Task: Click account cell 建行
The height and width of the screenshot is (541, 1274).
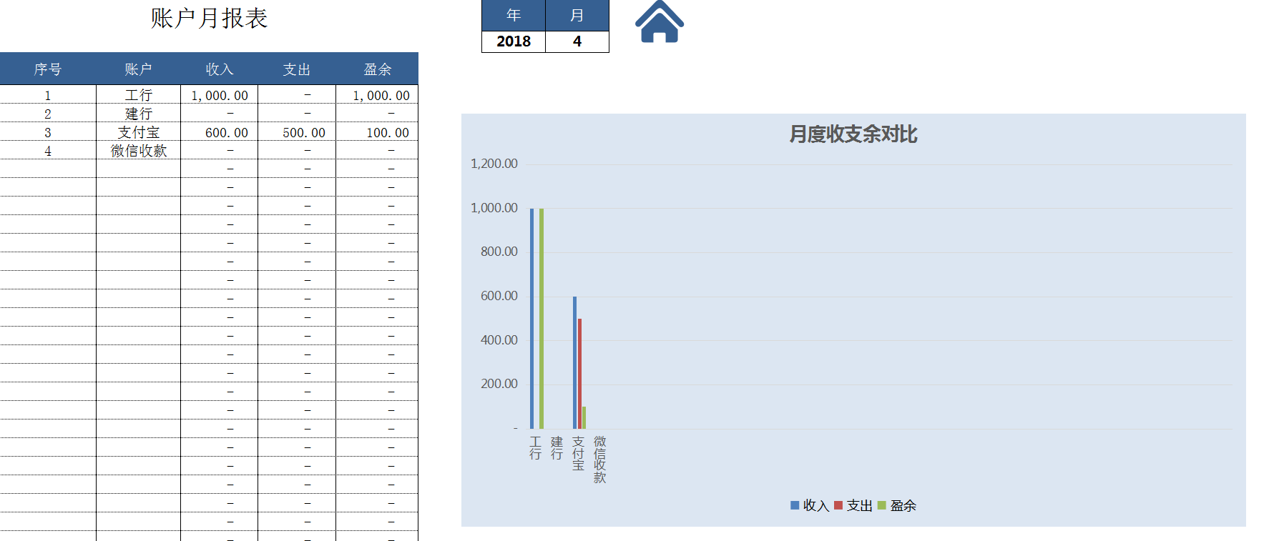Action: pos(138,114)
